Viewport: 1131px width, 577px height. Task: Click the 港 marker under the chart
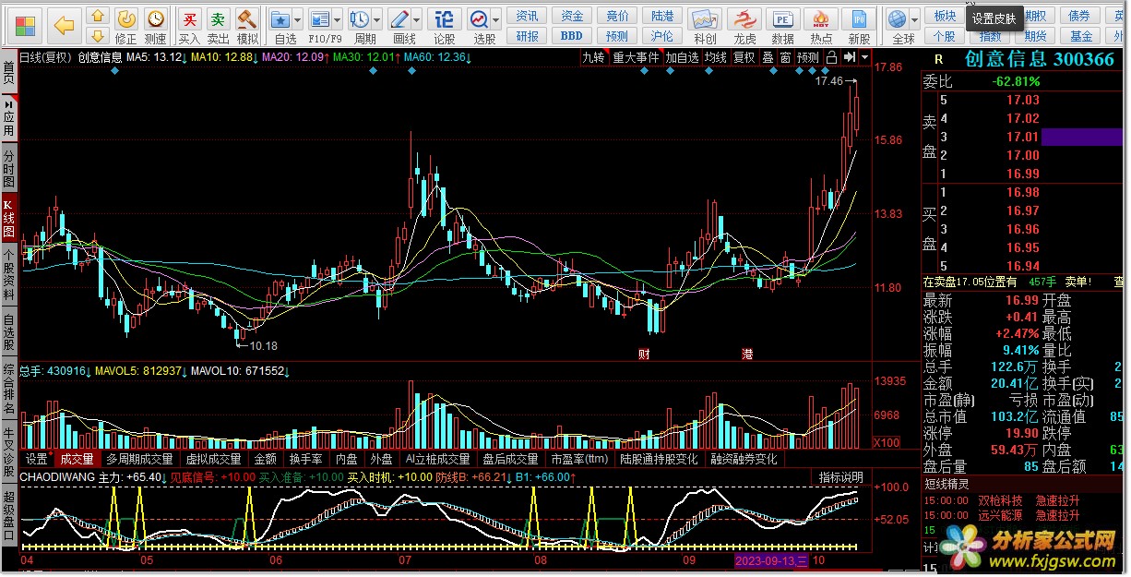(747, 354)
